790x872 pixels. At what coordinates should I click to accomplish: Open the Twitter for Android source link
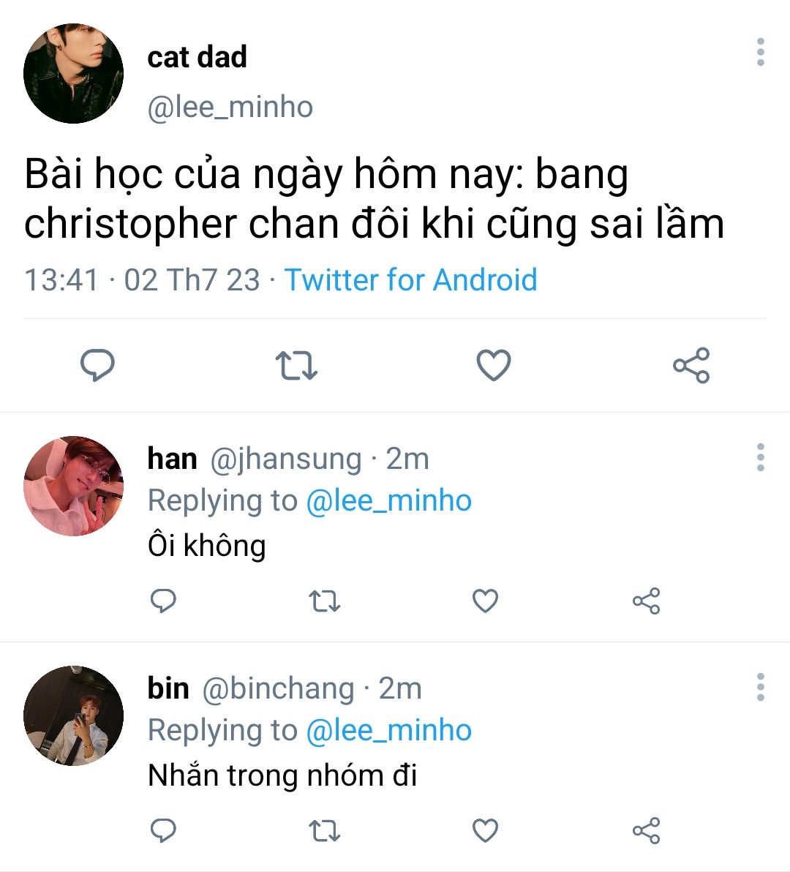pos(410,279)
